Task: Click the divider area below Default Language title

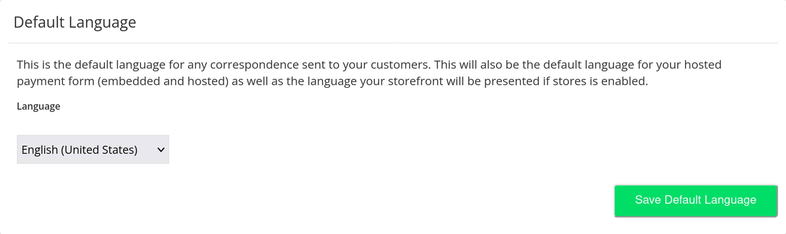Action: (393, 43)
